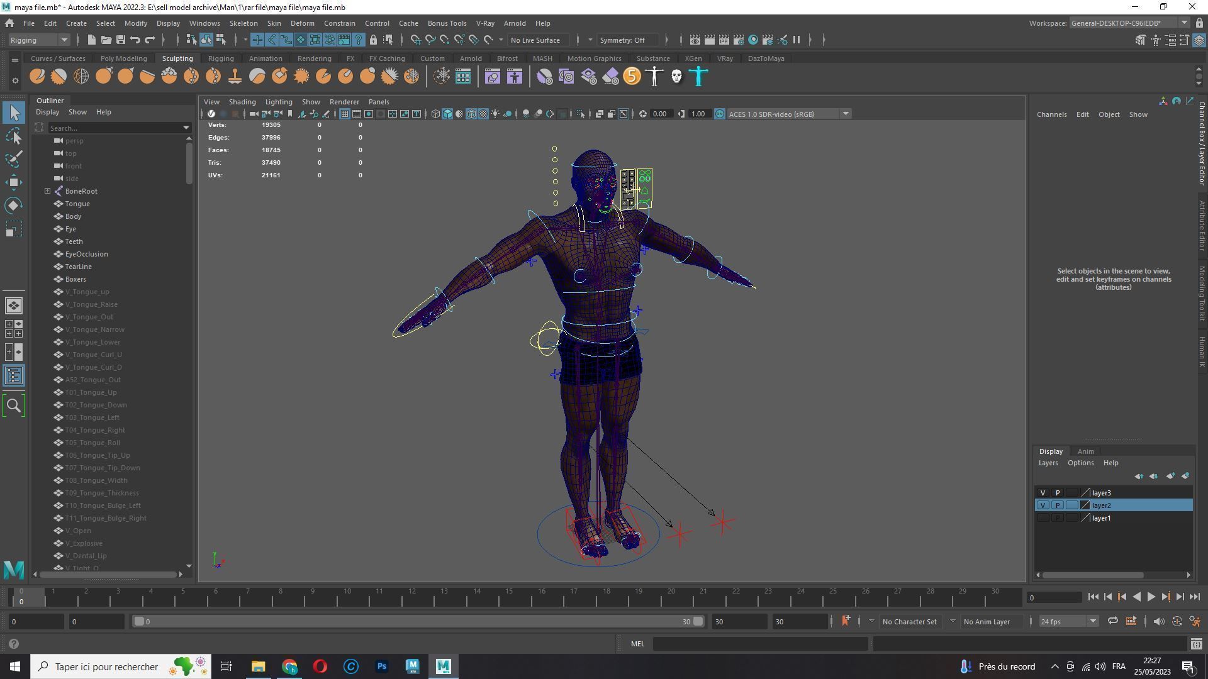
Task: Open the Deform menu
Action: [x=302, y=23]
